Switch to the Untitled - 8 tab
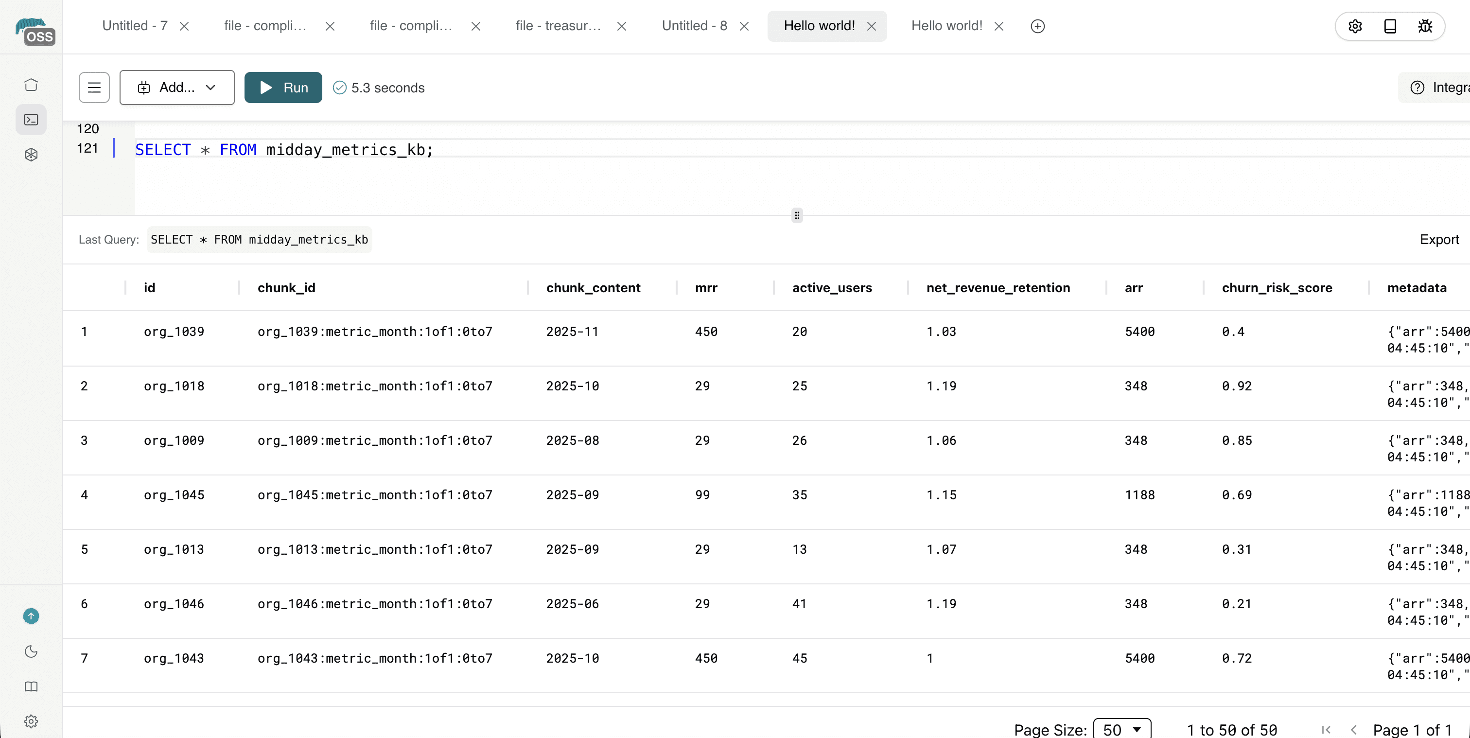Viewport: 1470px width, 738px height. point(694,26)
